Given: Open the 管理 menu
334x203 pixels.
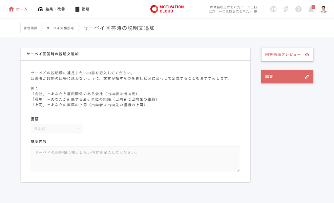Looking at the screenshot, I should [82, 9].
